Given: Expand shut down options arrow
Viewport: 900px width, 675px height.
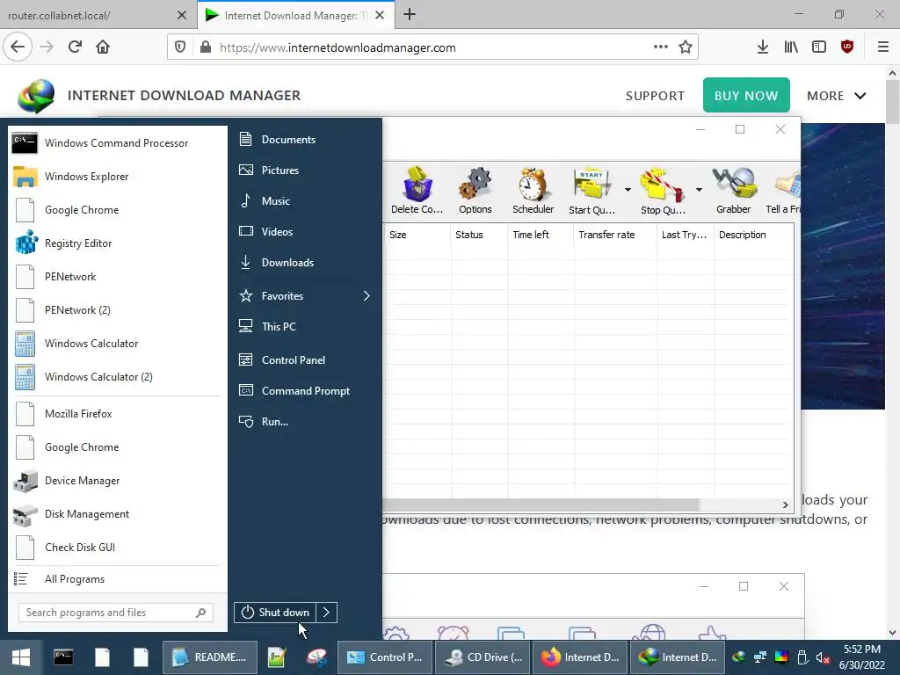Looking at the screenshot, I should [326, 613].
